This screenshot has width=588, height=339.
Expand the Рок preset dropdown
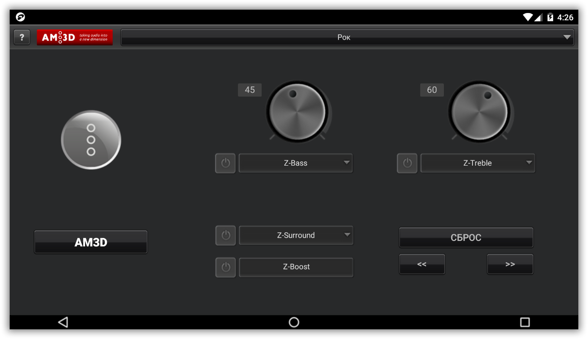347,37
